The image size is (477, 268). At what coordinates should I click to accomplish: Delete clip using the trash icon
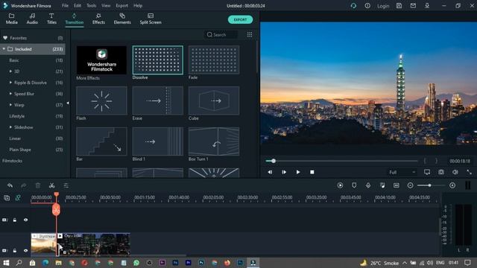click(x=38, y=185)
